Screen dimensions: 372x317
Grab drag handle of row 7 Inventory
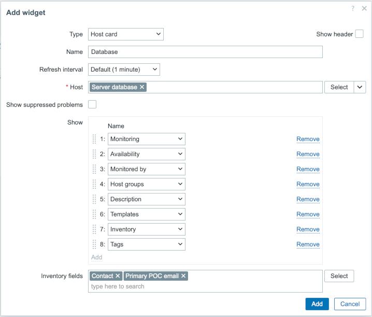[94, 229]
